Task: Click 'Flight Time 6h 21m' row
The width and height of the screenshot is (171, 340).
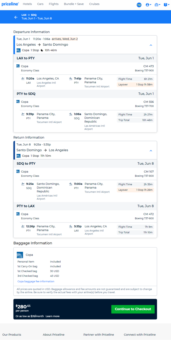Action: (x=136, y=79)
